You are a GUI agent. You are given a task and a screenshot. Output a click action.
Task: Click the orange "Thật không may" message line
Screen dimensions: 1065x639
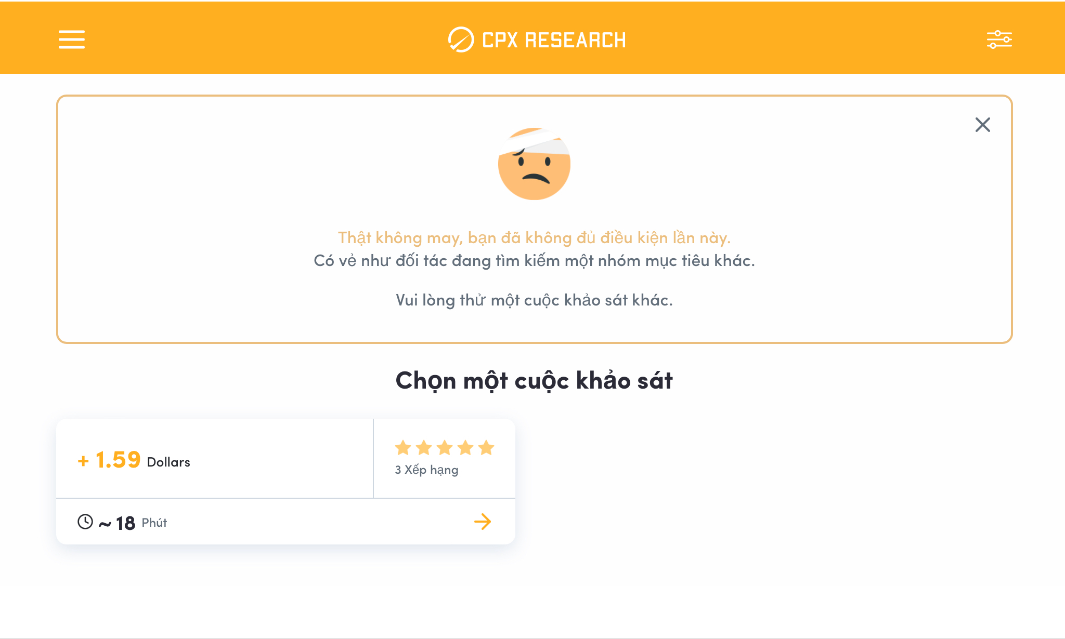coord(534,238)
